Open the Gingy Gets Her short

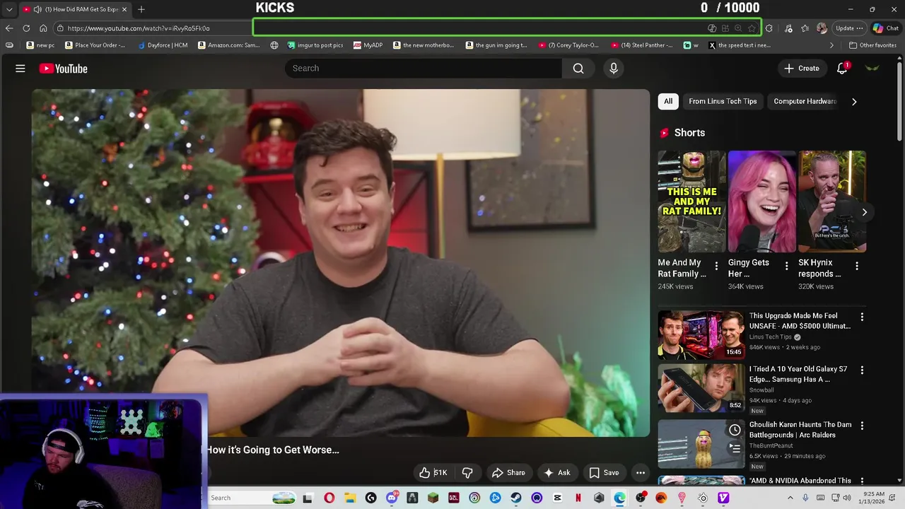(761, 201)
